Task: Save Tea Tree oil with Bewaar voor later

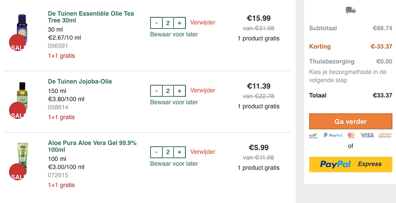Action: pos(174,34)
